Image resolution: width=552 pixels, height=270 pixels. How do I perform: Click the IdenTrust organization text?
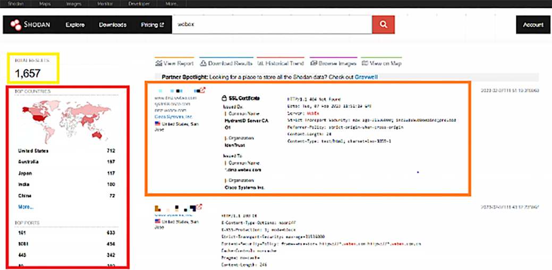234,145
